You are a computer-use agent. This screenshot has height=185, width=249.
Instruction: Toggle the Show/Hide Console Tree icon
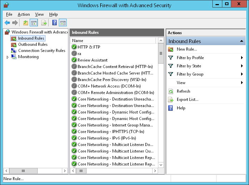pos(34,23)
